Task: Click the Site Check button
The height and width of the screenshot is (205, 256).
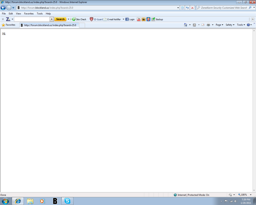Action: [79, 19]
